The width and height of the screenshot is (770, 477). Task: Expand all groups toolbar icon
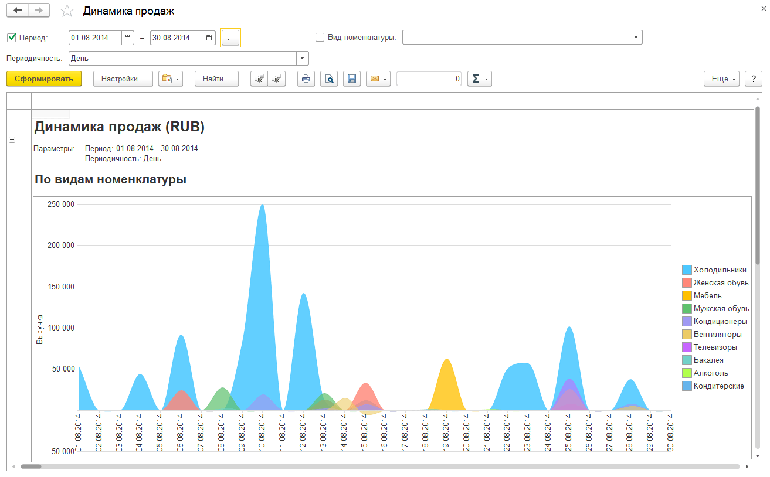pos(276,79)
